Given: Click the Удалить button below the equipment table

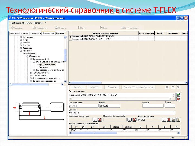Looking at the screenshot, I should click(112, 87).
